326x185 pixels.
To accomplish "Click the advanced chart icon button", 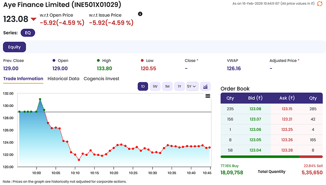I will pyautogui.click(x=205, y=87).
